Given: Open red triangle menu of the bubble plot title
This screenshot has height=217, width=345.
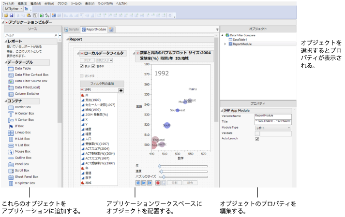Looking at the screenshot, I should 138,53.
